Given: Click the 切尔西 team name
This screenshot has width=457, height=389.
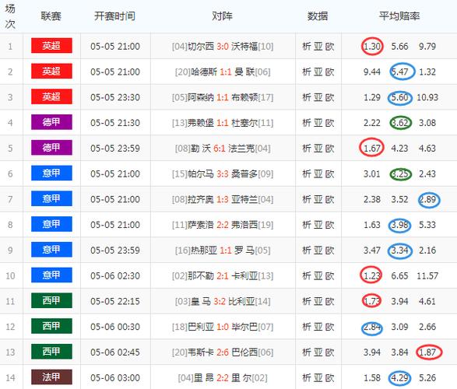Looking at the screenshot, I should [201, 47].
